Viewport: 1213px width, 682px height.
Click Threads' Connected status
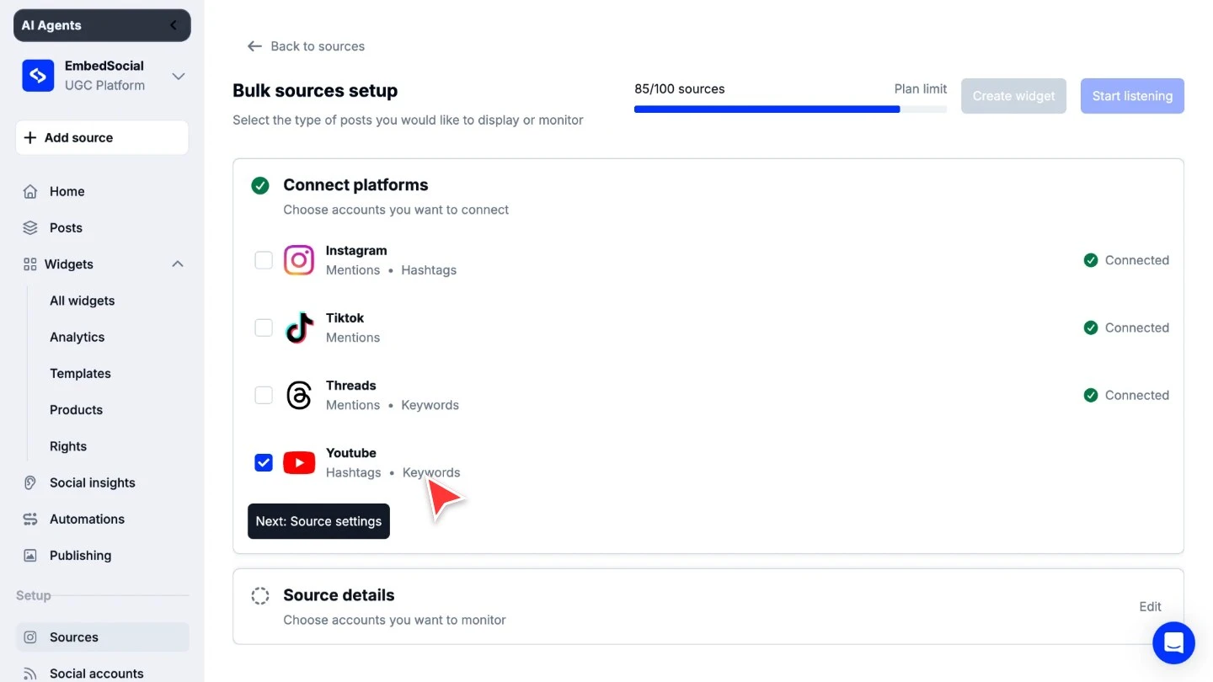point(1126,395)
